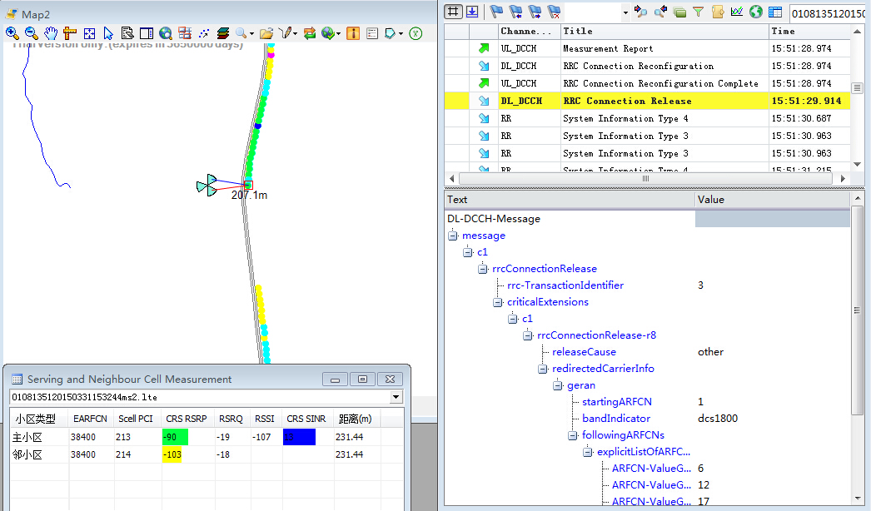The height and width of the screenshot is (511, 871).
Task: Click the tag label tool icon
Action: 391,33
